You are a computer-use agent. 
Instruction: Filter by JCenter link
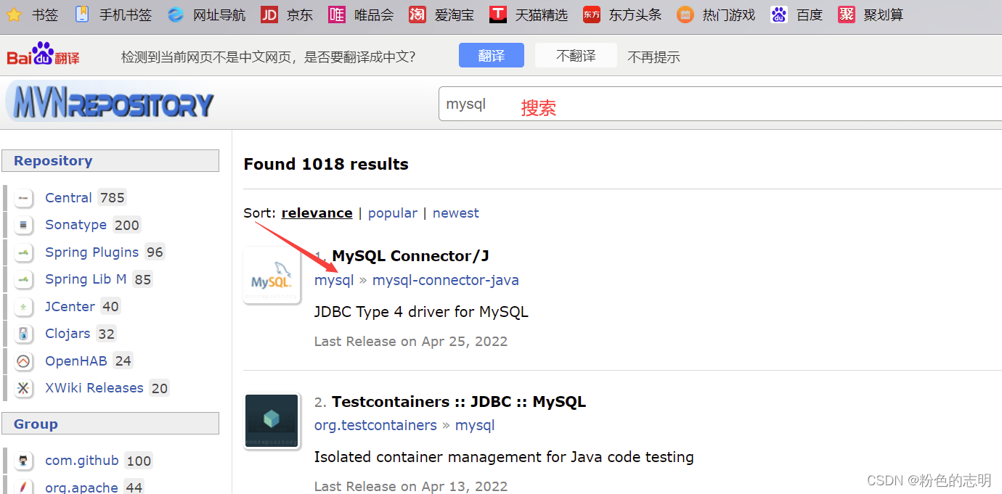(x=70, y=307)
